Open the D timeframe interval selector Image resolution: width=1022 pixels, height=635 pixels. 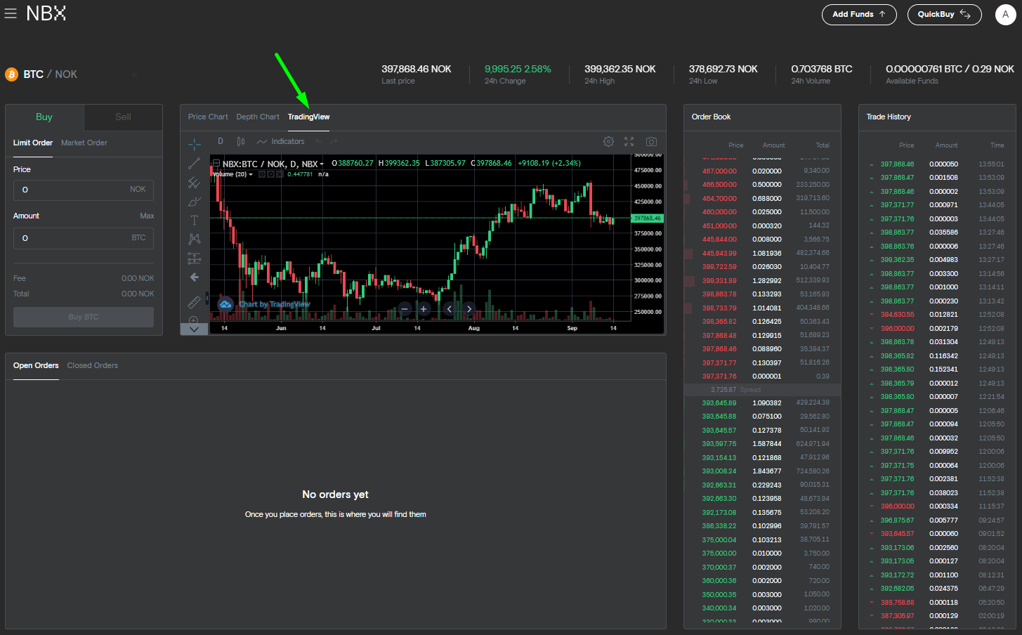point(220,141)
